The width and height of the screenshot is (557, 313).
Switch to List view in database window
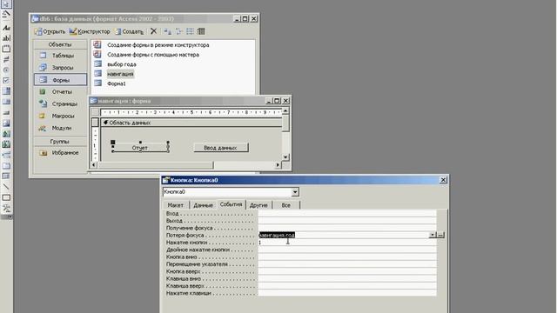coord(190,31)
